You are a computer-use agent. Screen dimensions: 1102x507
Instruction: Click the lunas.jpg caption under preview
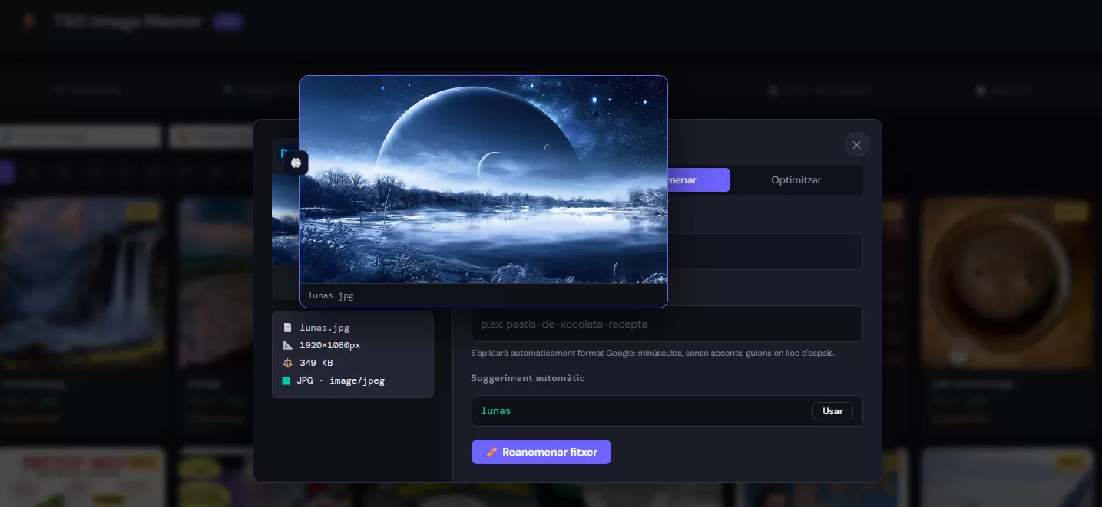tap(331, 295)
